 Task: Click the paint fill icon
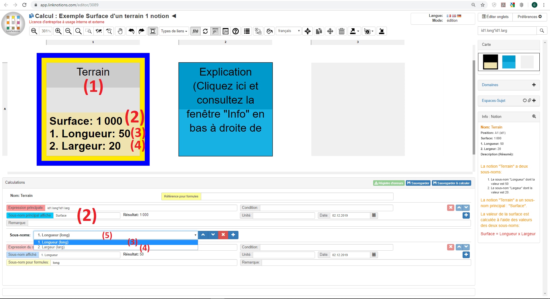269,31
